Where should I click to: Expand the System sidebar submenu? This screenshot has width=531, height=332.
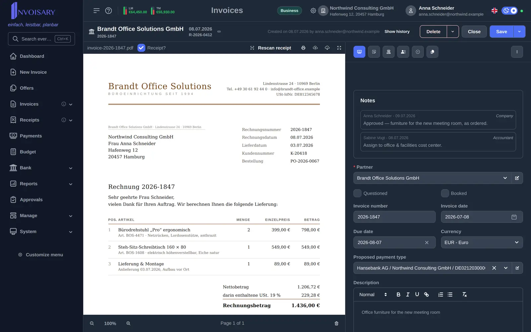point(71,232)
